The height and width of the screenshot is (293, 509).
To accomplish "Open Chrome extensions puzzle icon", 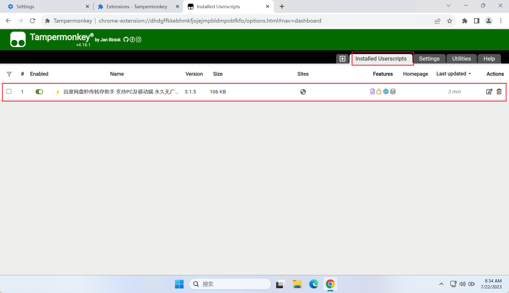I will 465,21.
